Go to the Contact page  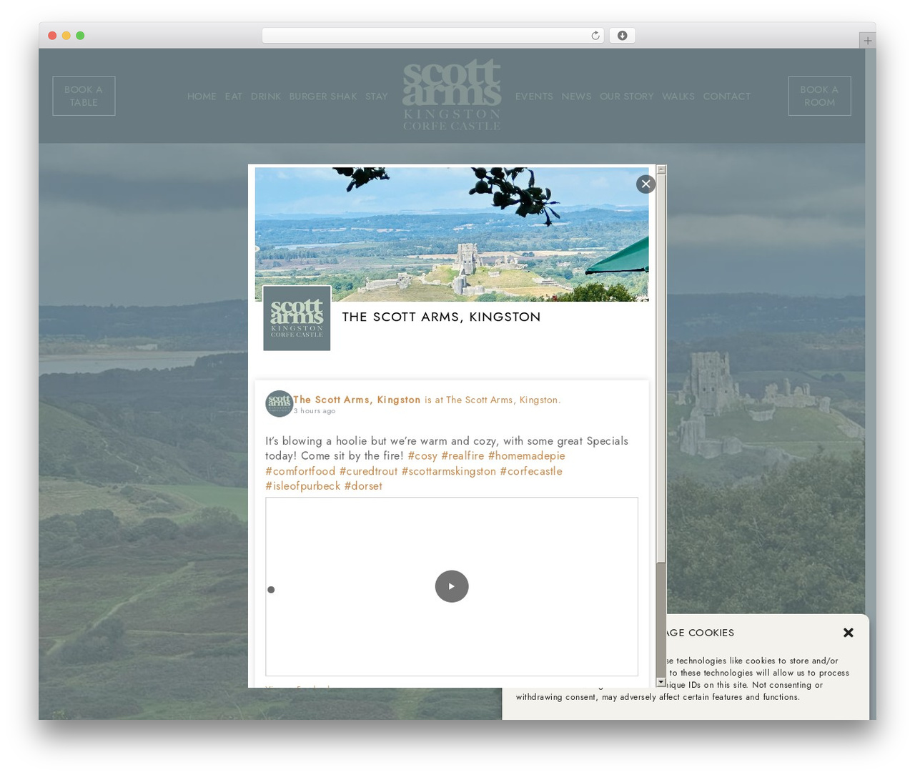point(727,97)
